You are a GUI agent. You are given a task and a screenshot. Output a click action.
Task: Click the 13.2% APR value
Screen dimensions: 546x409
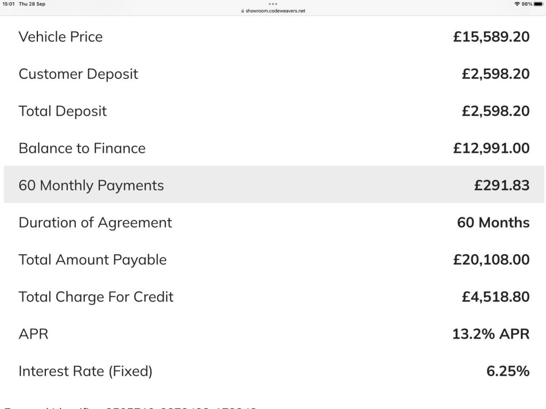(x=491, y=334)
